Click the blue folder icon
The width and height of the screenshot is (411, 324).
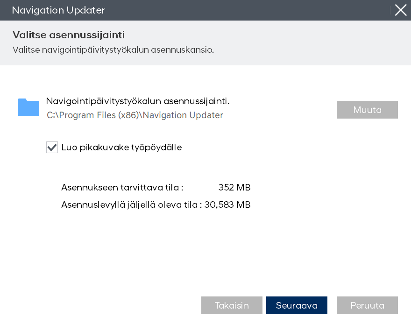tap(28, 107)
